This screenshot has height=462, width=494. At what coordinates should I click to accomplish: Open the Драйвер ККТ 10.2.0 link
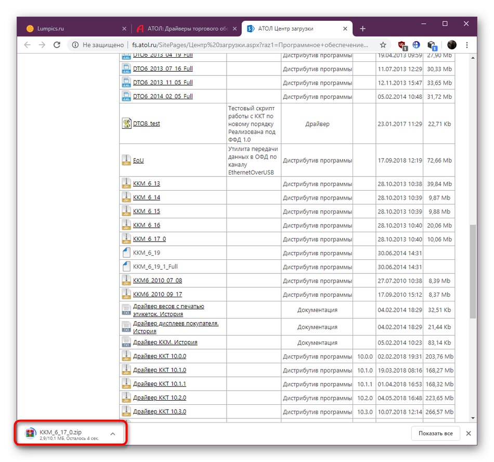click(x=160, y=398)
